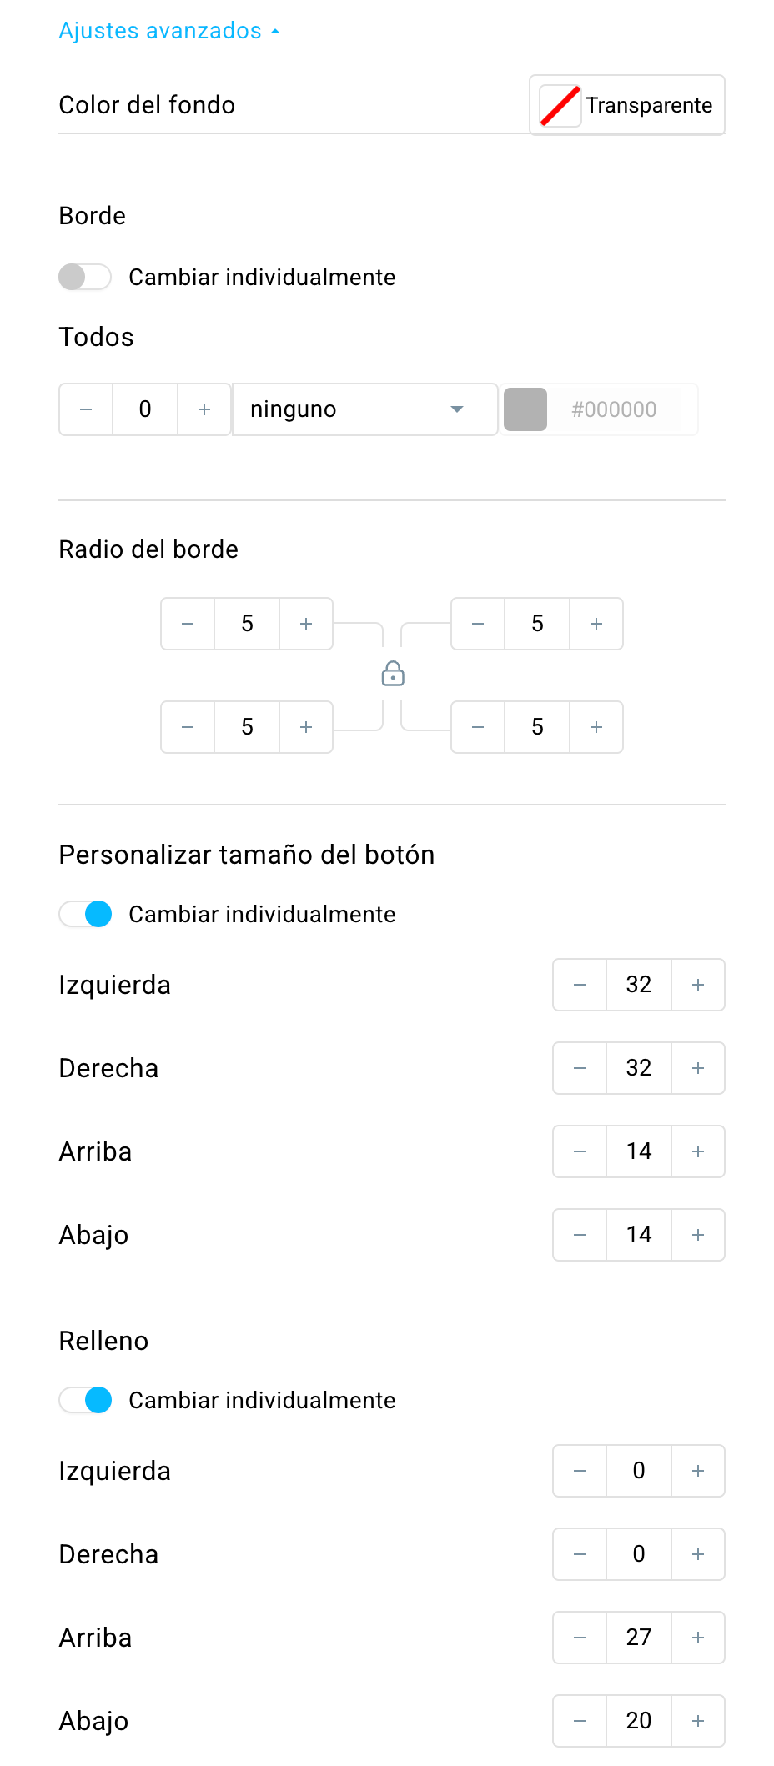Screen dimensions: 774x1766
Task: Collapse the Ajustes avanzados section
Action: tap(169, 31)
